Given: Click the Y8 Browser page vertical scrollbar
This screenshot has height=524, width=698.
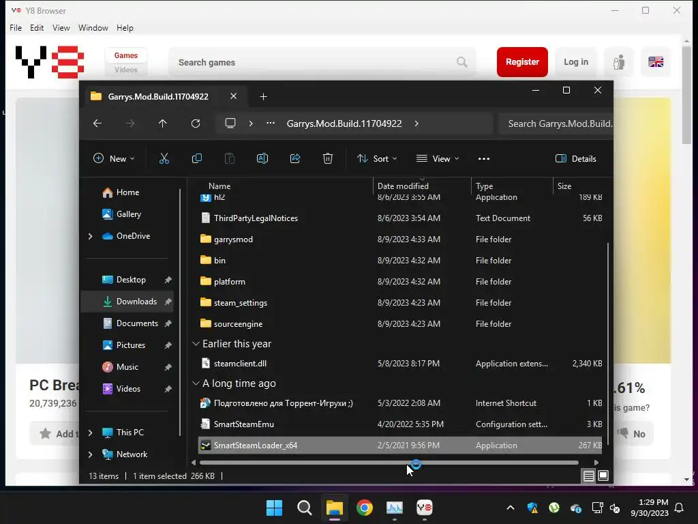Looking at the screenshot, I should pos(687,94).
